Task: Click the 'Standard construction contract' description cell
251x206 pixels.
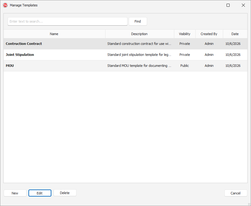Action: 139,44
